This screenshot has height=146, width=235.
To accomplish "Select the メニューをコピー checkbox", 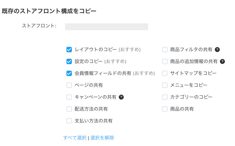I will pyautogui.click(x=165, y=85).
